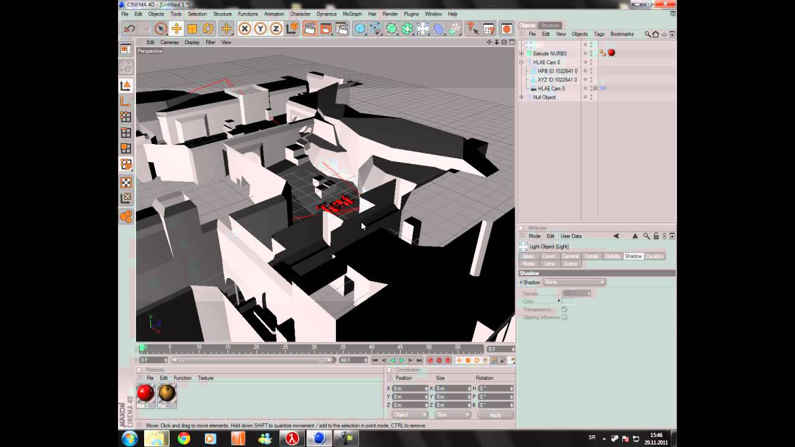Click the search magnifier in Objects panel
This screenshot has width=795, height=447.
click(x=648, y=34)
